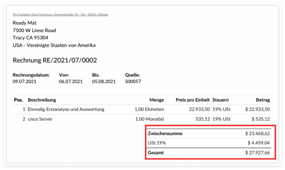Screen dimensions: 285x170
Task: Click the Beschreibung column header
Action: pos(42,100)
